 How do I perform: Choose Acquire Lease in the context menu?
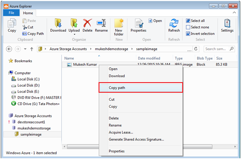[140, 132]
